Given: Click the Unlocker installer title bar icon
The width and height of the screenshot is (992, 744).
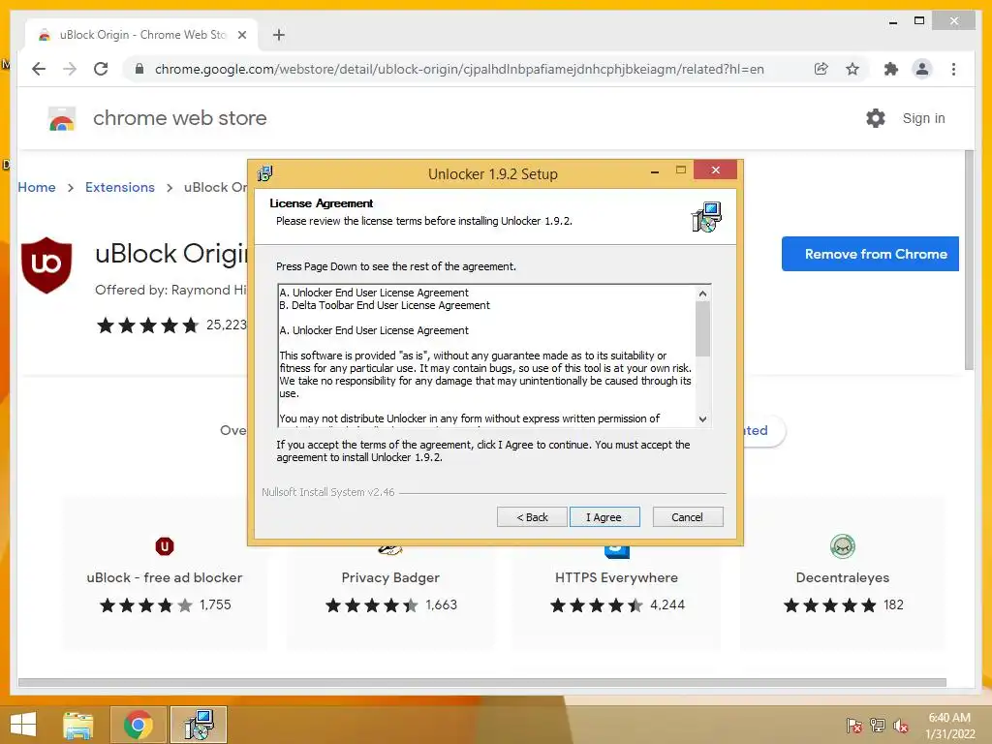Looking at the screenshot, I should (265, 173).
